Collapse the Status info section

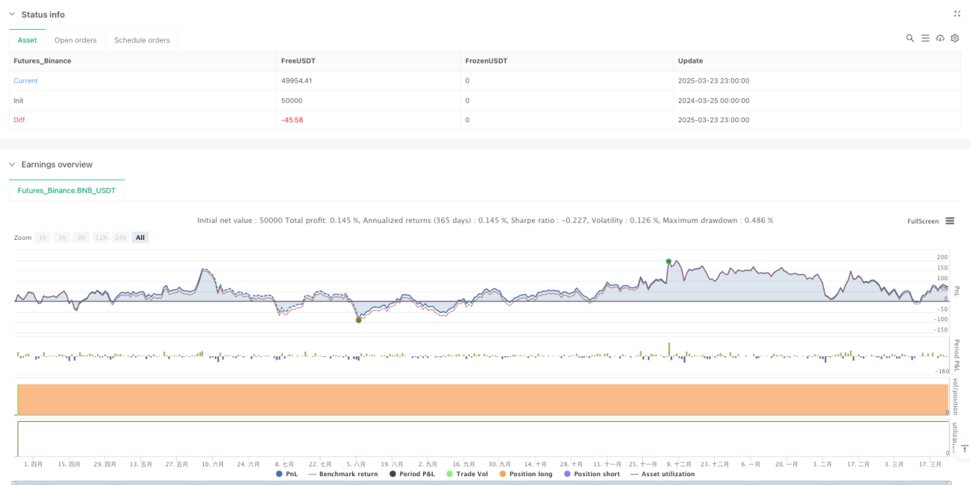click(x=11, y=14)
